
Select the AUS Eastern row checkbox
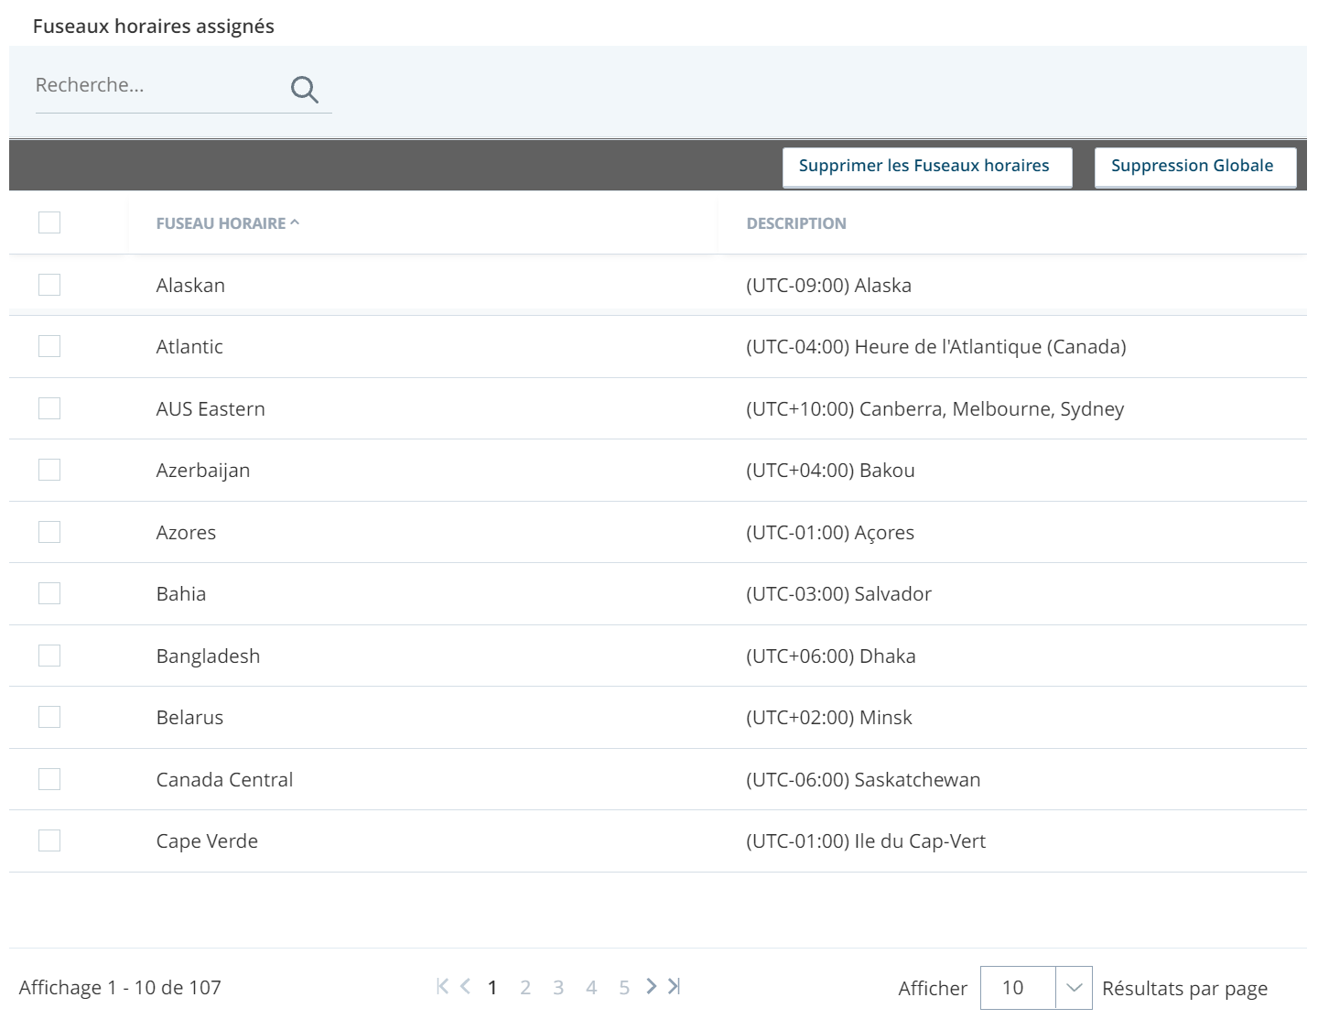[49, 408]
